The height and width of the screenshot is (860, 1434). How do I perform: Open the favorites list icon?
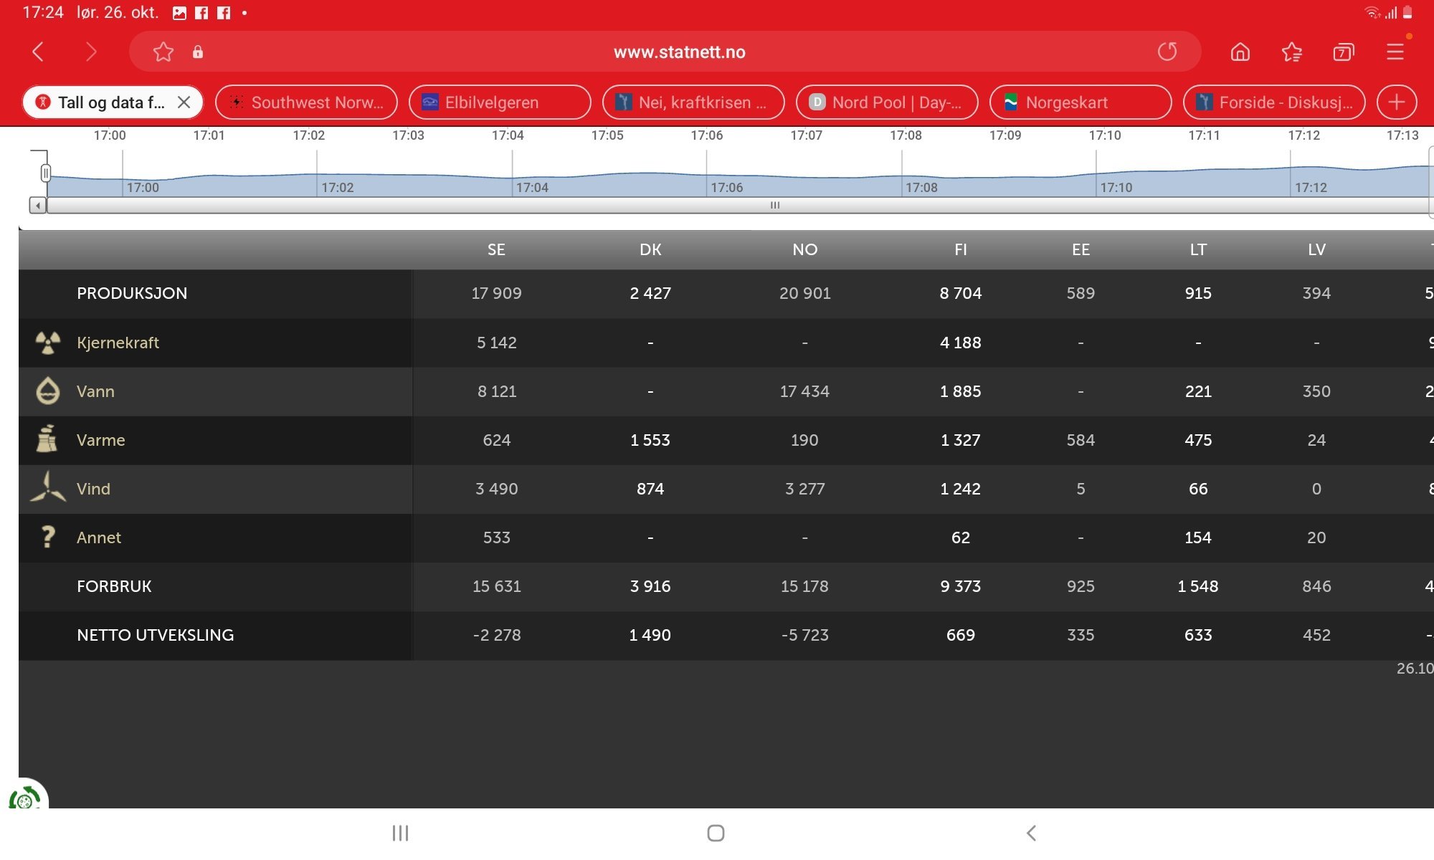coord(1291,52)
